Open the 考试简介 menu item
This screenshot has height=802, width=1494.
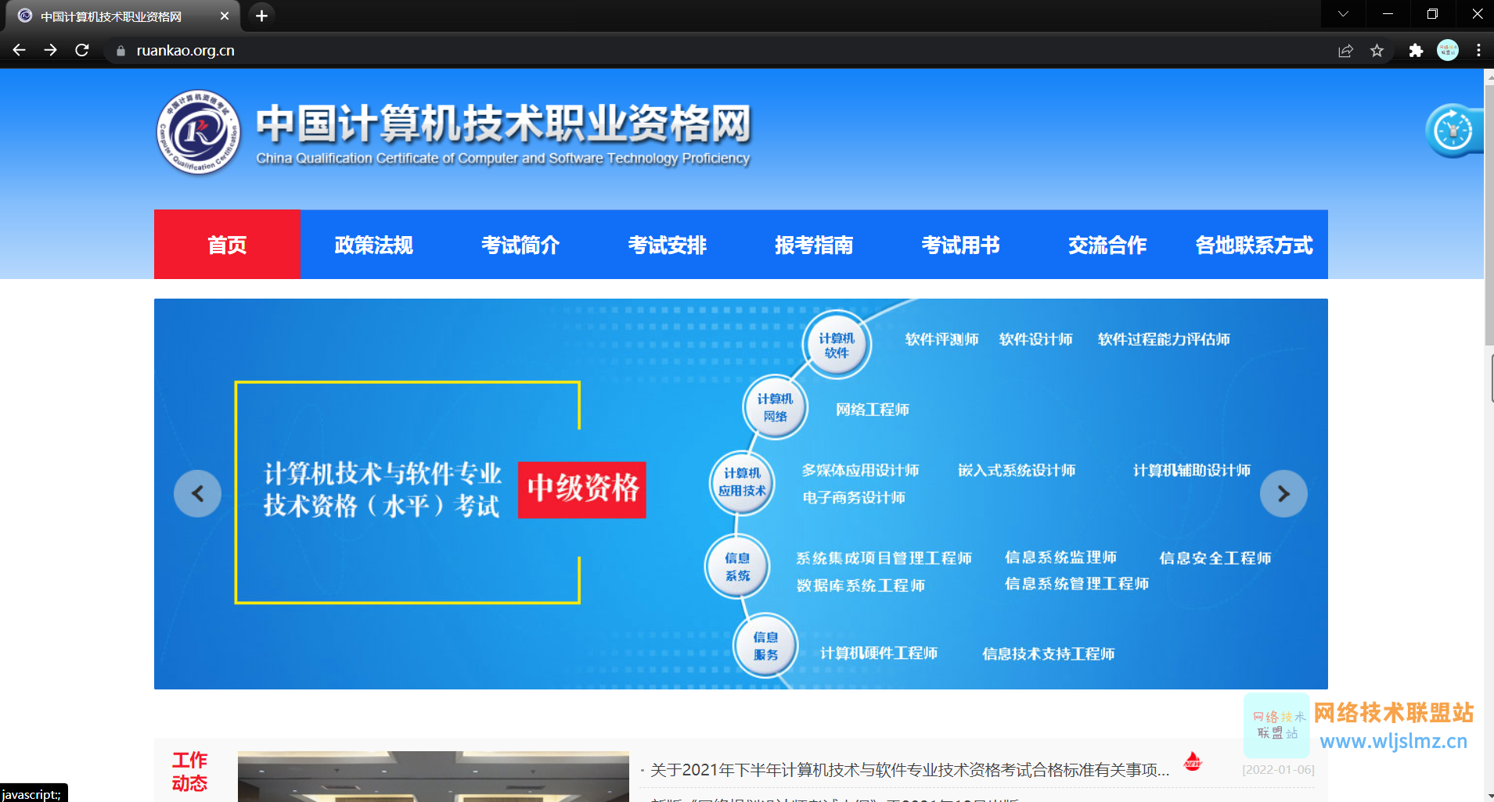pos(520,245)
